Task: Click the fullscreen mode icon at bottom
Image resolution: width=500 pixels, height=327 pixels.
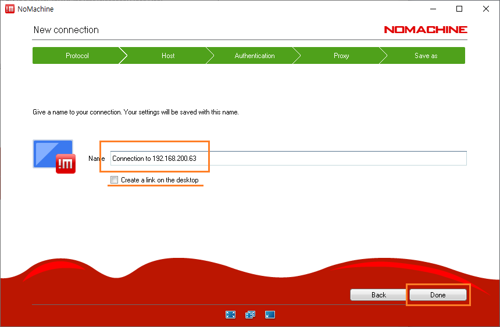Action: pyautogui.click(x=230, y=315)
